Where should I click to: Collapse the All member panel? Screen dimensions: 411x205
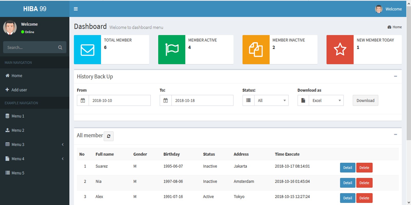(395, 135)
